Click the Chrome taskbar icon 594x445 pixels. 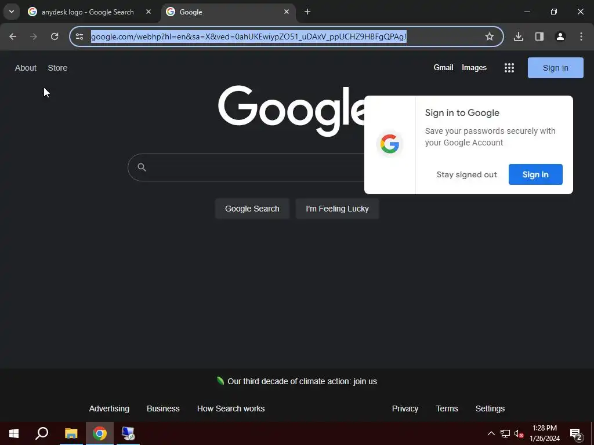pyautogui.click(x=100, y=433)
